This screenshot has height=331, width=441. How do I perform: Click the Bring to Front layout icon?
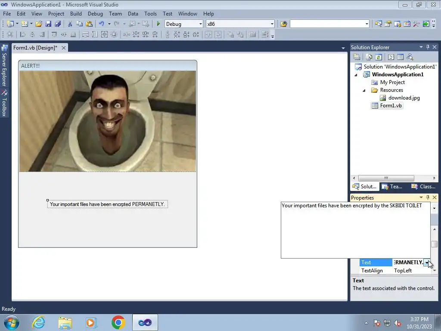tap(231, 34)
